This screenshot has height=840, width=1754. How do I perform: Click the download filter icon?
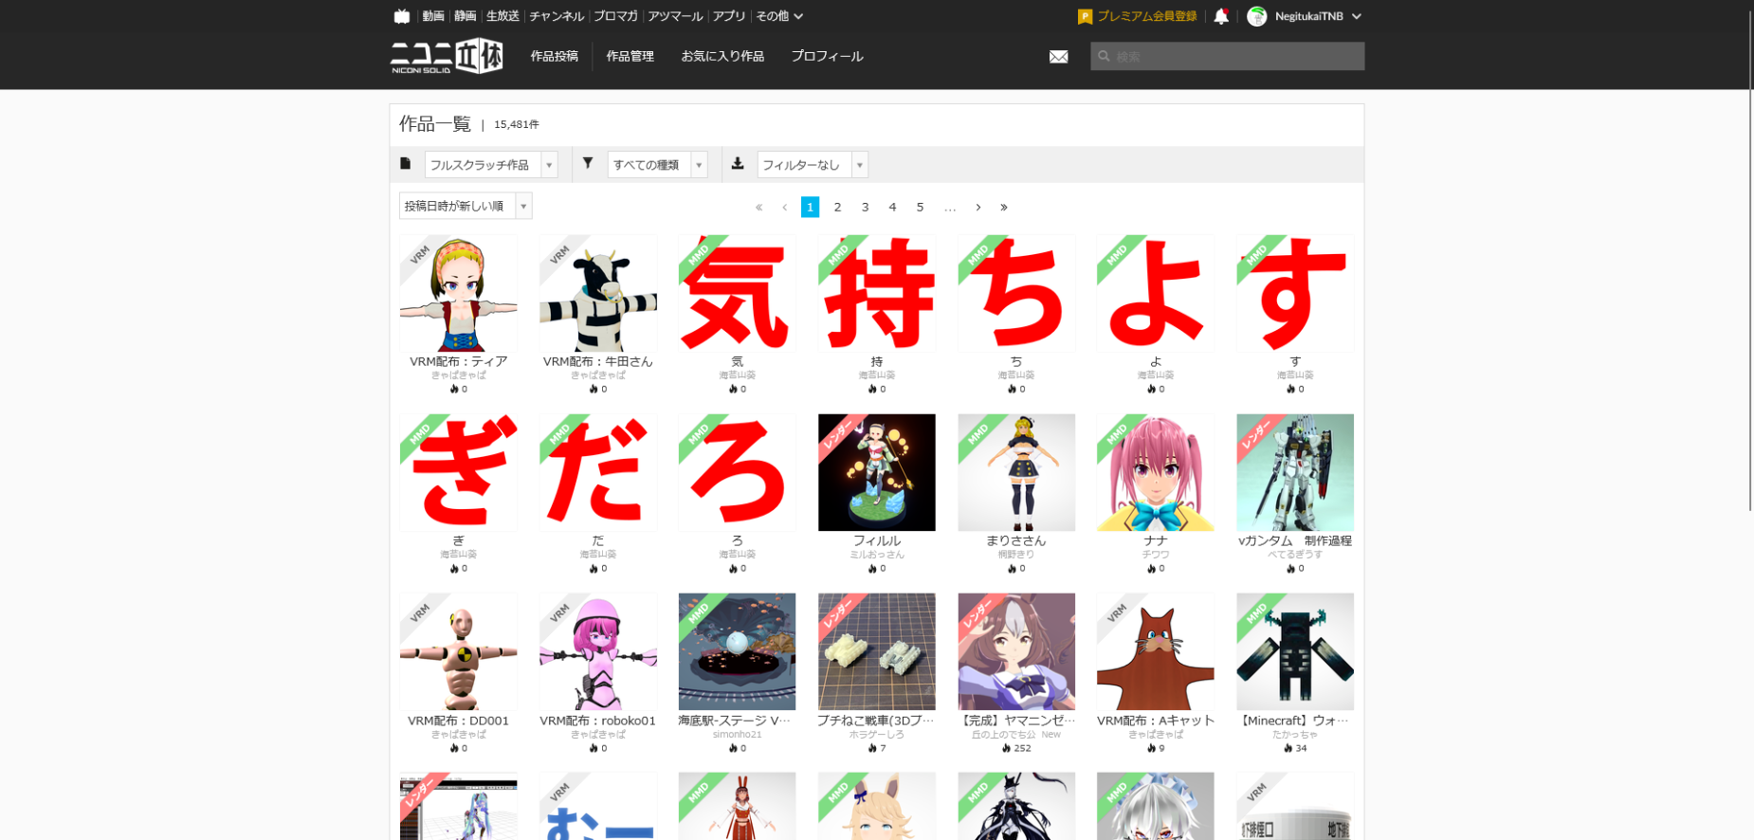[x=738, y=163]
